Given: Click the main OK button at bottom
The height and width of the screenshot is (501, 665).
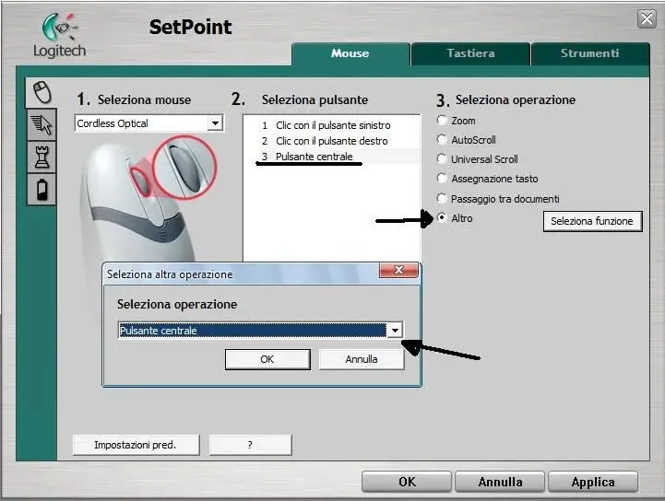Looking at the screenshot, I should [x=407, y=482].
